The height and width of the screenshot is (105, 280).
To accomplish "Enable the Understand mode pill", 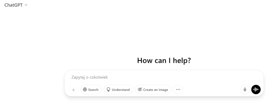I will [118, 90].
